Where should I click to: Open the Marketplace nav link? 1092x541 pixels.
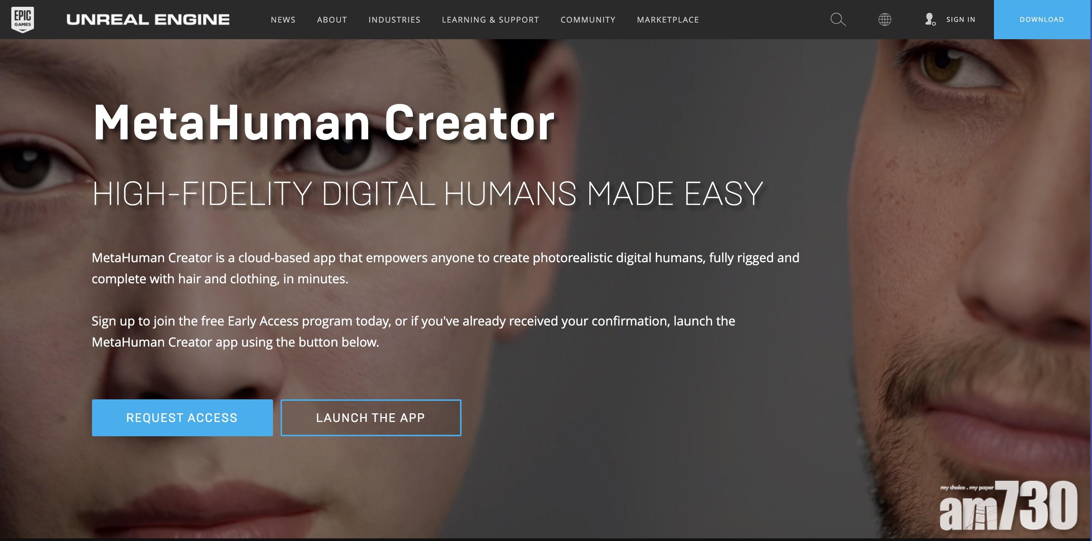click(668, 20)
